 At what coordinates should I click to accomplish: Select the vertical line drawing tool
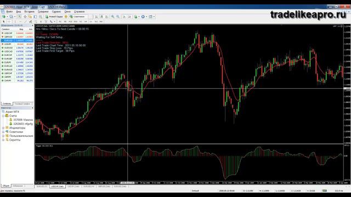tap(15, 22)
